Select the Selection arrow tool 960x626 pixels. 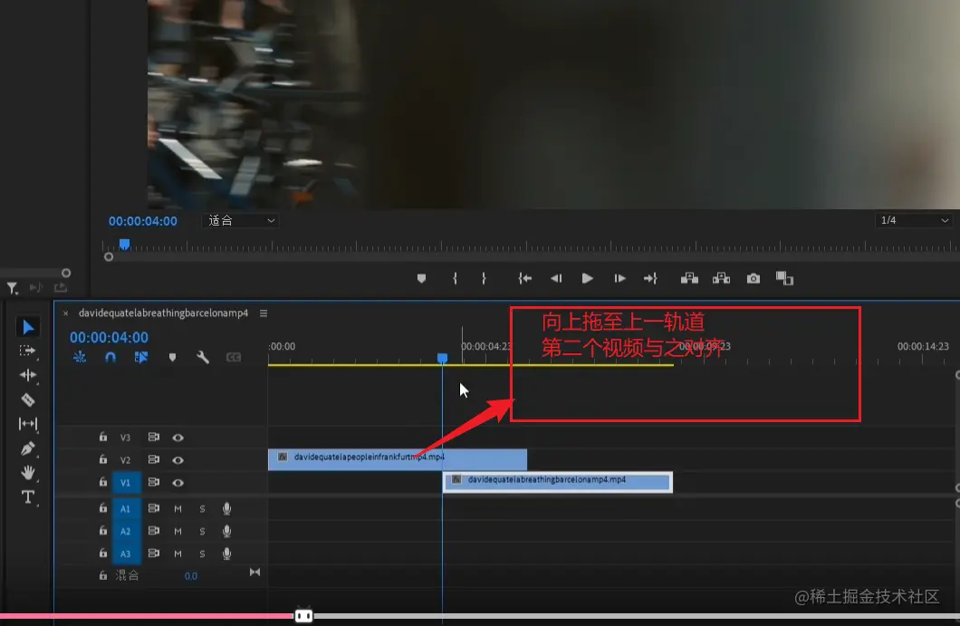[x=27, y=327]
